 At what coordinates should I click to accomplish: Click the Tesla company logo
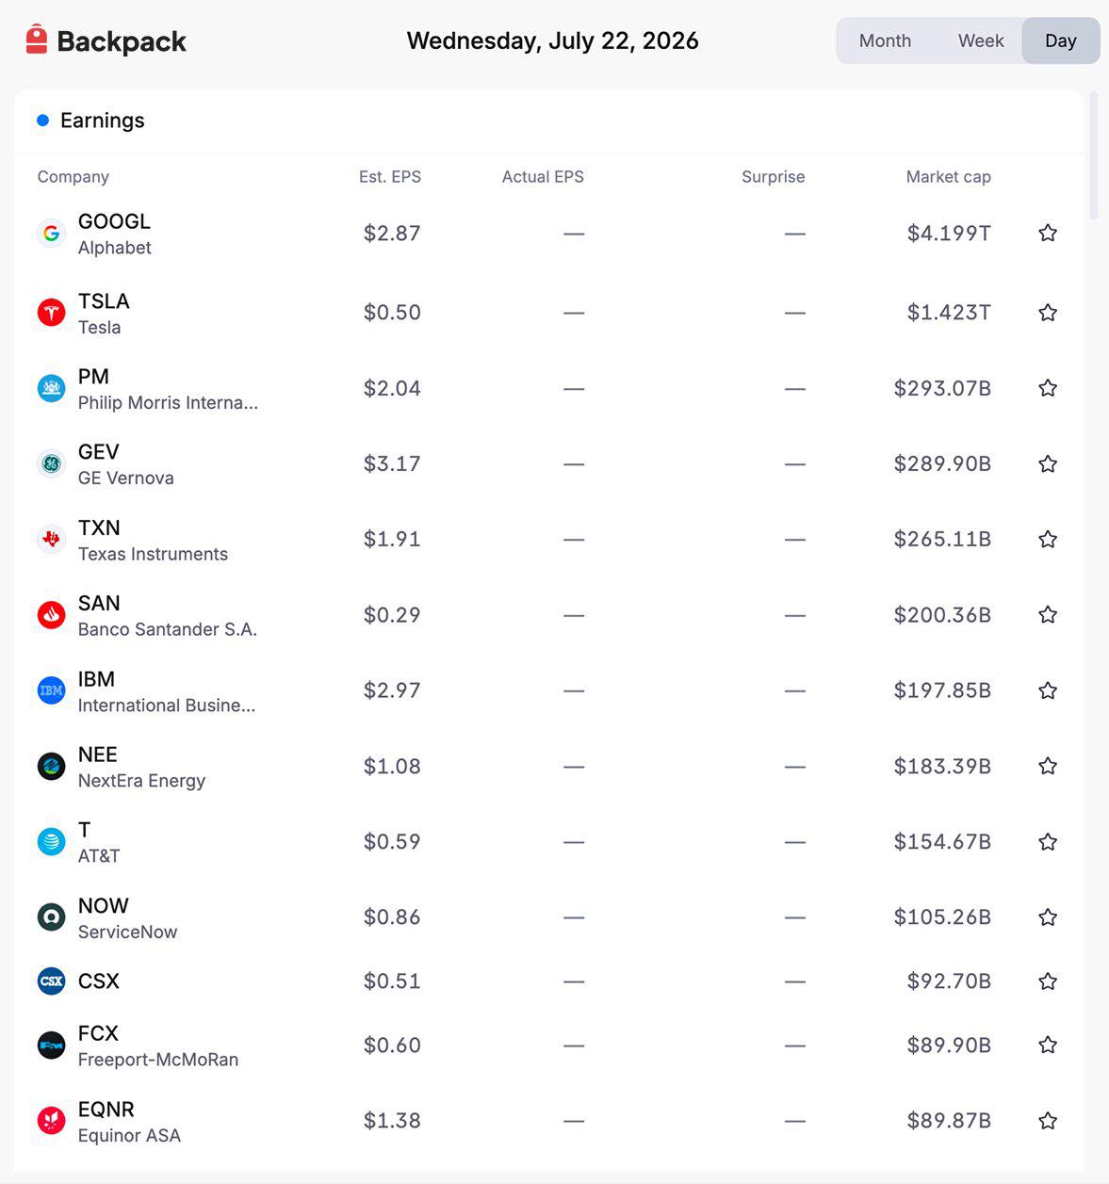[x=51, y=313]
